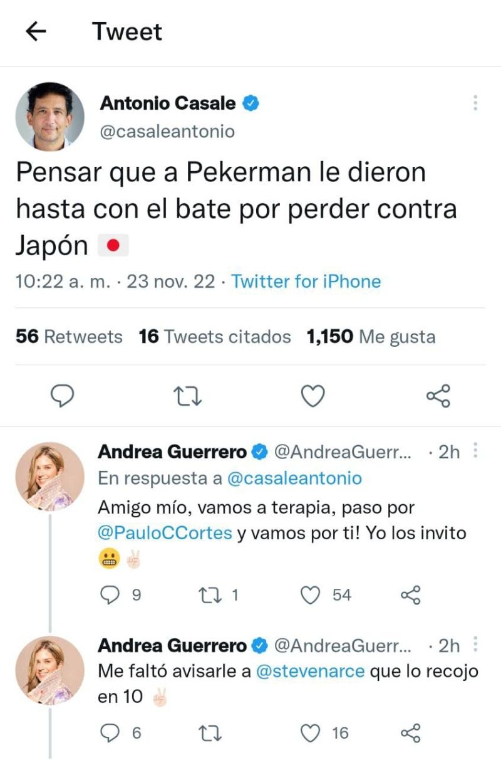Viewport: 501px width, 760px height.
Task: Open the @PauloCCortes mention
Action: [x=165, y=534]
